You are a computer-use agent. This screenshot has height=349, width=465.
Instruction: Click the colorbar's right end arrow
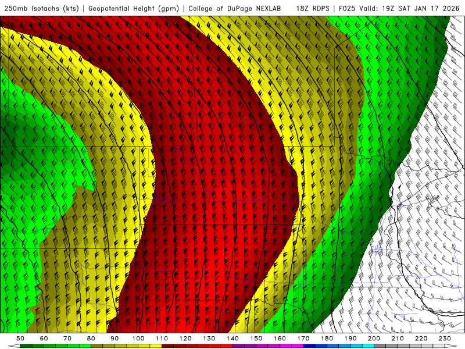pyautogui.click(x=451, y=346)
